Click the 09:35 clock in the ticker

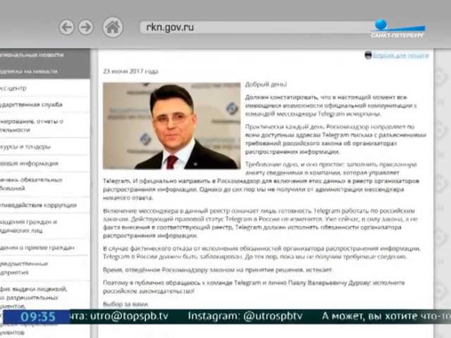[37, 317]
